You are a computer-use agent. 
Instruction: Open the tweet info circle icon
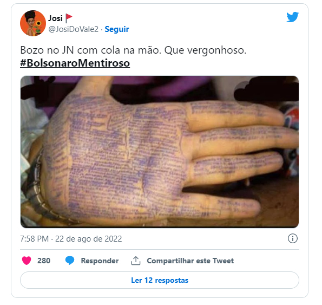tap(292, 238)
